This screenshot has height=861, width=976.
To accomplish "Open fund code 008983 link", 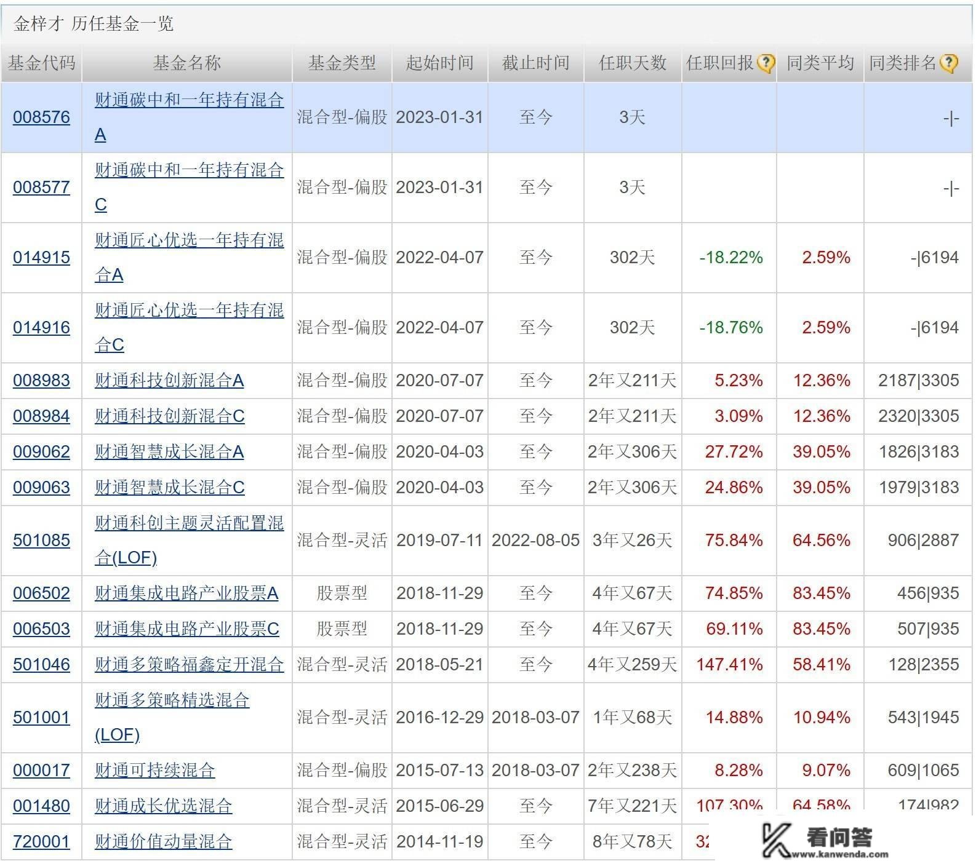I will [x=41, y=380].
